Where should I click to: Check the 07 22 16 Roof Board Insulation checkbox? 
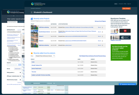9,61
